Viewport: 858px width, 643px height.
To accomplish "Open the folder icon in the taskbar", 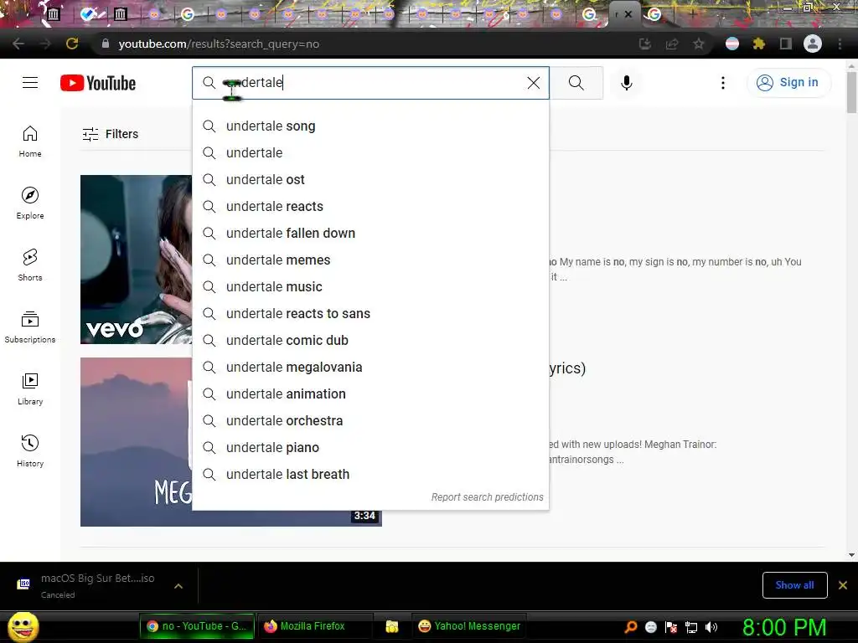I will pos(392,626).
